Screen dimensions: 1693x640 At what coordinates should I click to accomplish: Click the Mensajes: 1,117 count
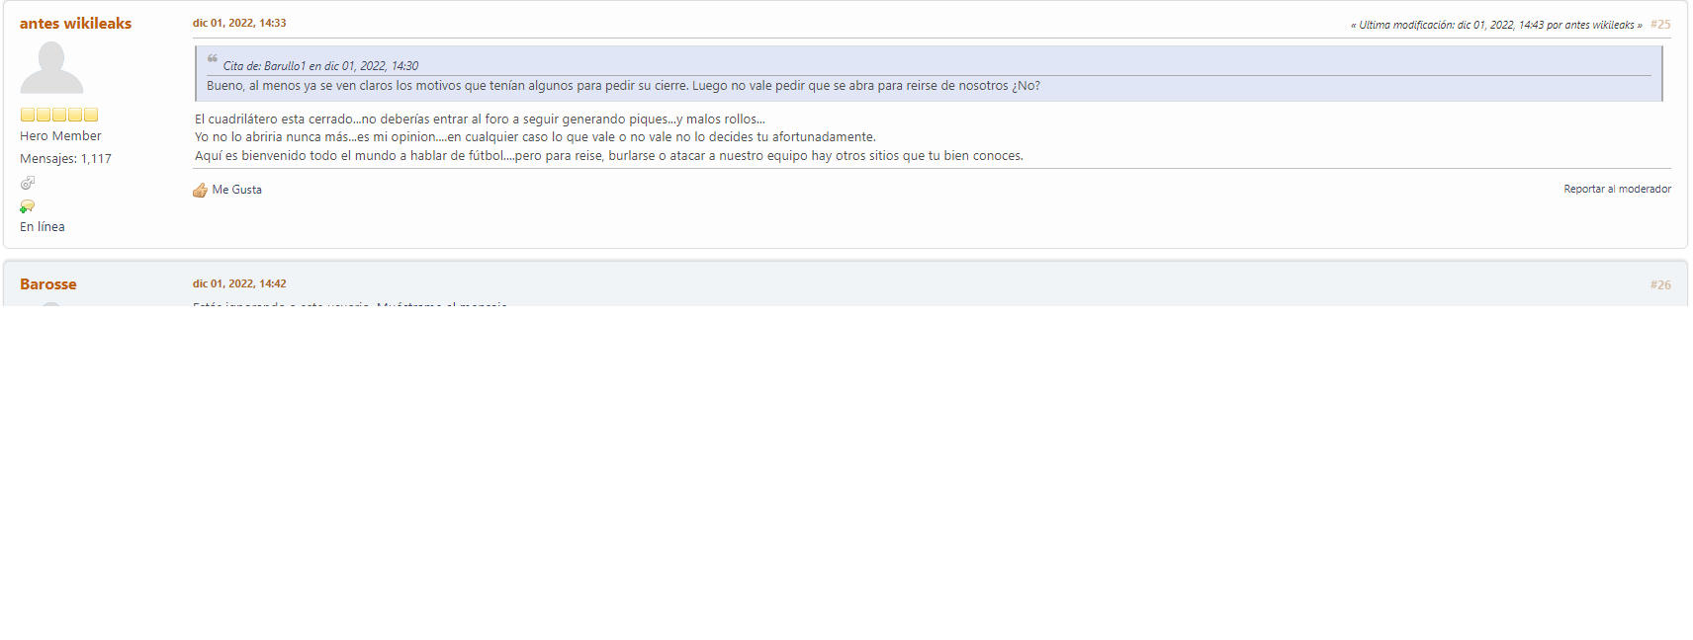[x=65, y=159]
